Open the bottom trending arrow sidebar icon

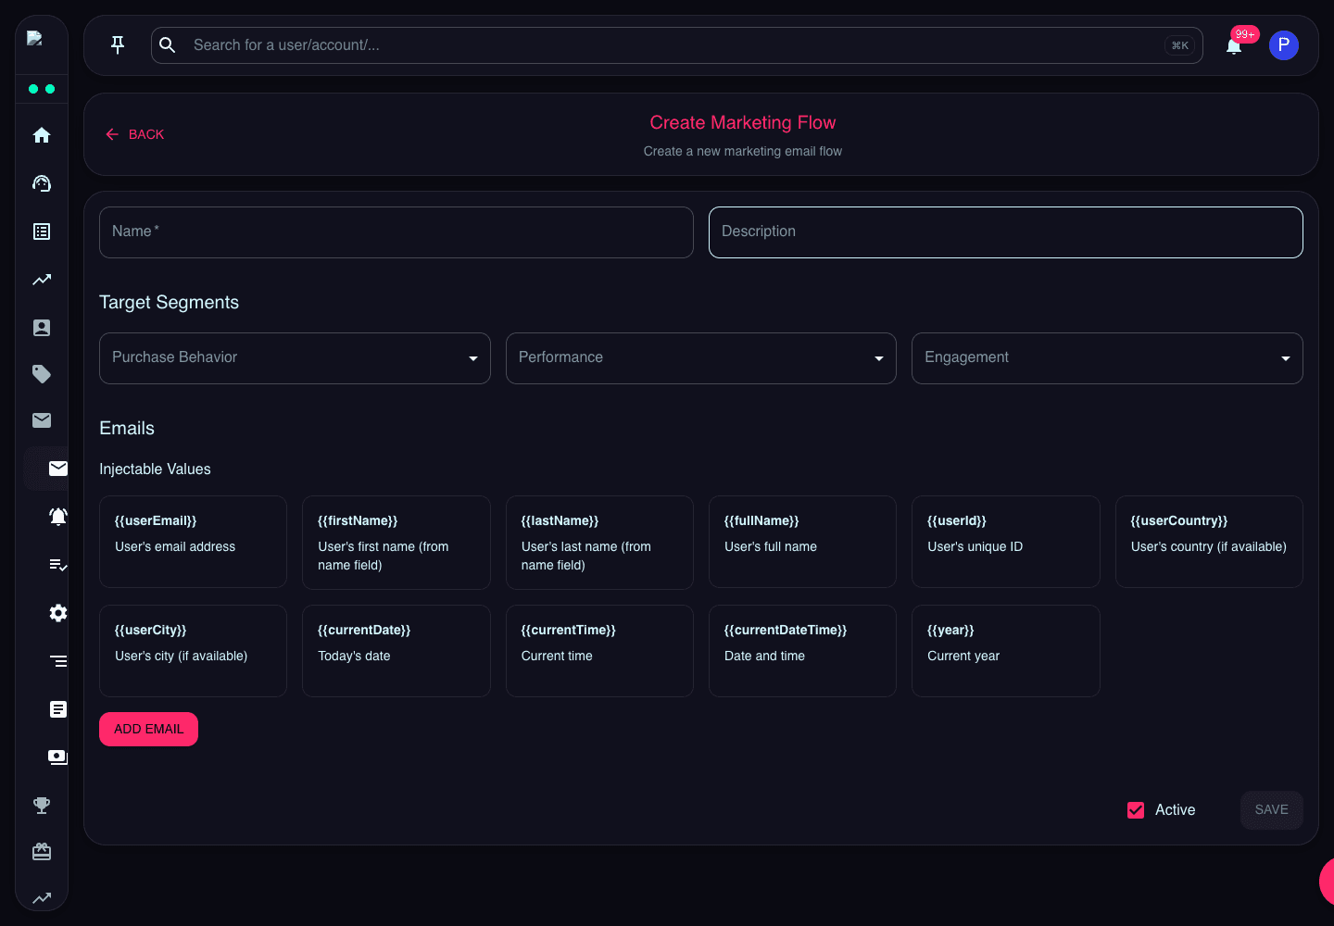pyautogui.click(x=42, y=898)
